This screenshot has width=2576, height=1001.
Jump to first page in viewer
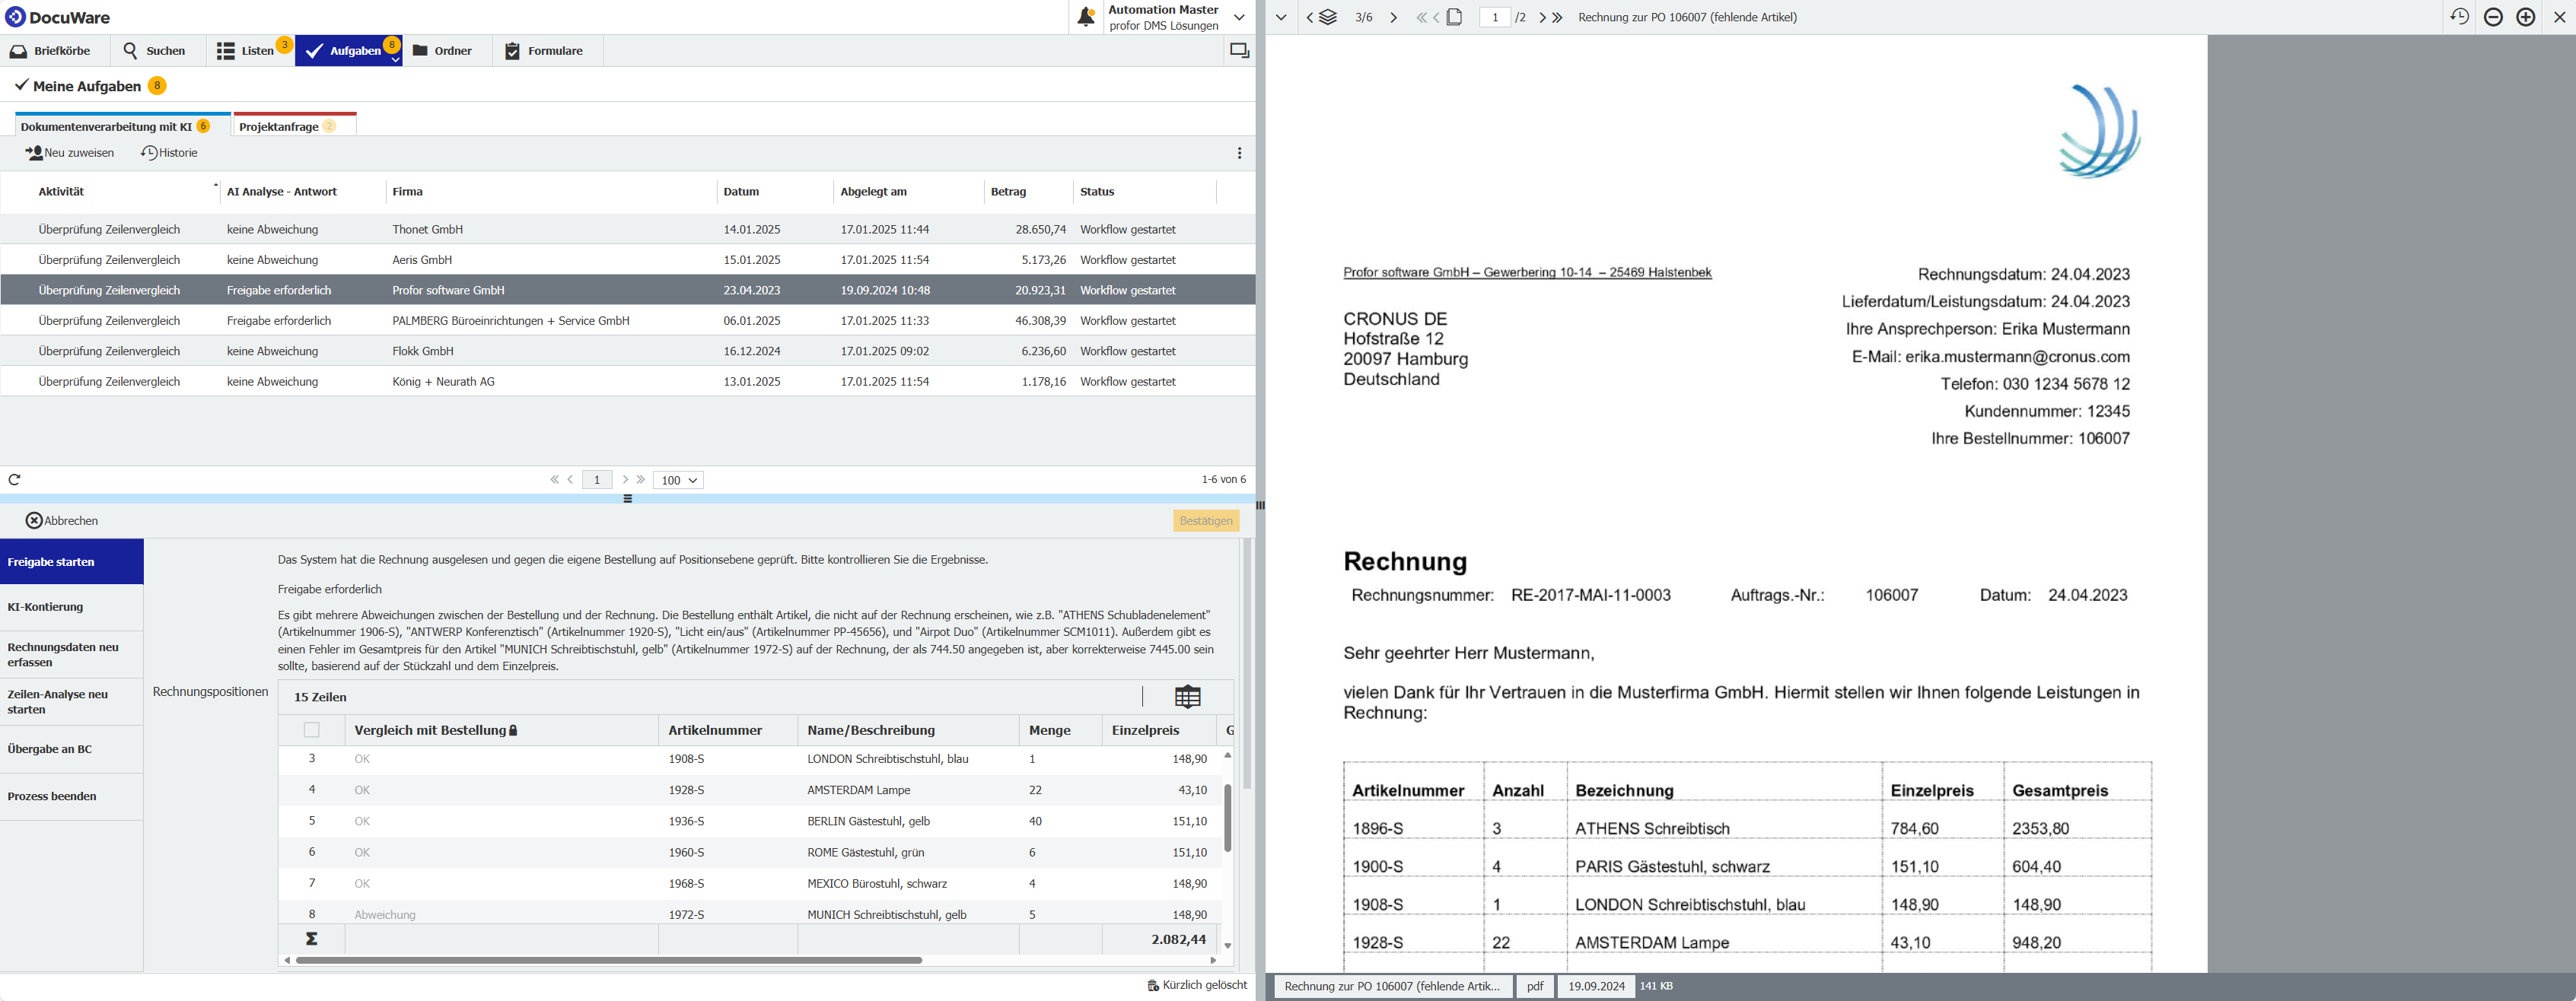pyautogui.click(x=1421, y=17)
